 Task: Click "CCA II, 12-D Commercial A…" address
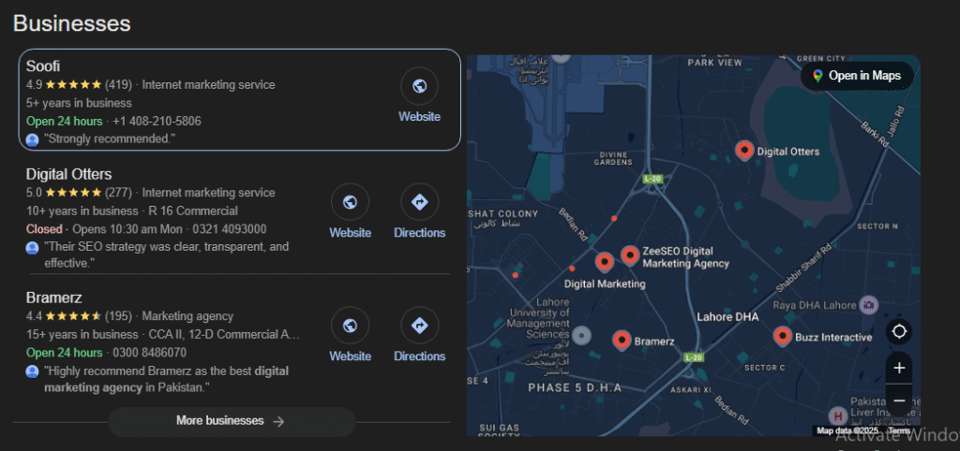click(x=225, y=335)
